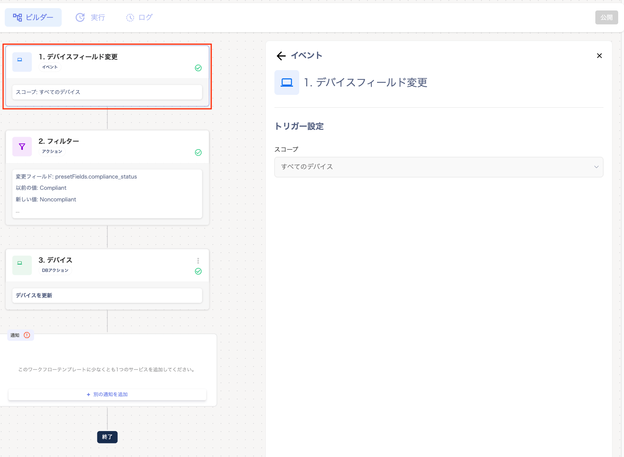Viewport: 624px width, 457px height.
Task: Click このワークフローテンプレート service notice text
Action: [x=107, y=369]
